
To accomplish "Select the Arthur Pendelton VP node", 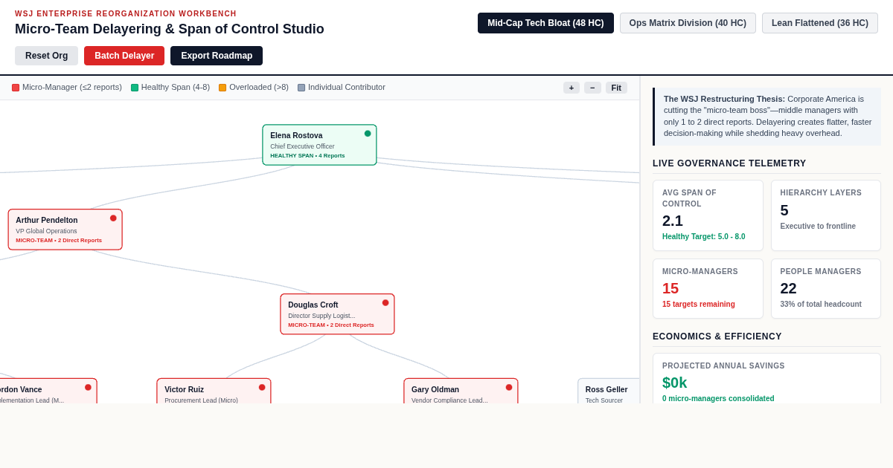I will pyautogui.click(x=65, y=230).
